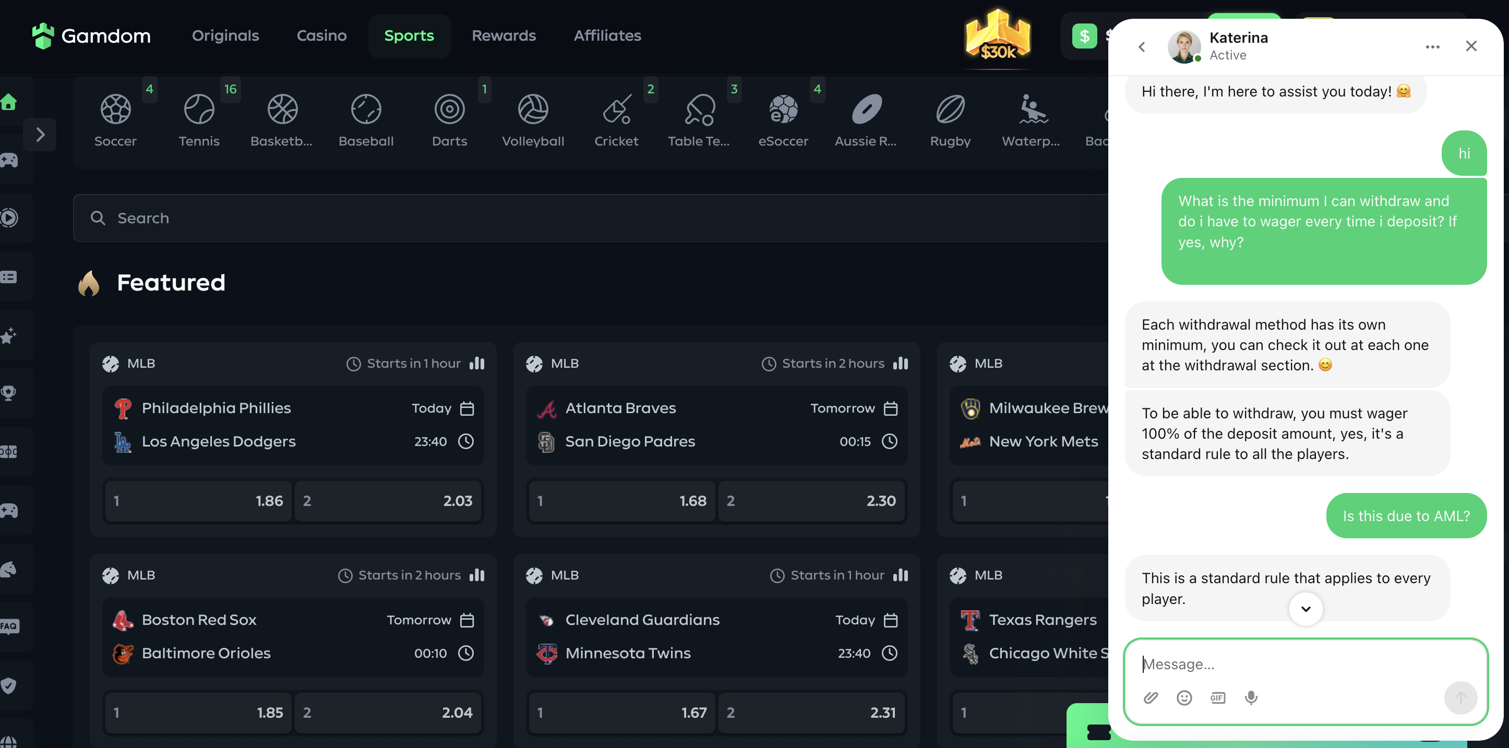Open Atlanta Braves match details
The image size is (1509, 748).
[716, 425]
